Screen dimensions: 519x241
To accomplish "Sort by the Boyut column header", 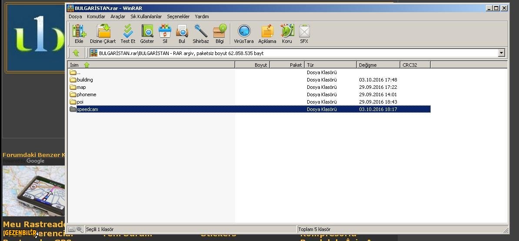I will (252, 65).
